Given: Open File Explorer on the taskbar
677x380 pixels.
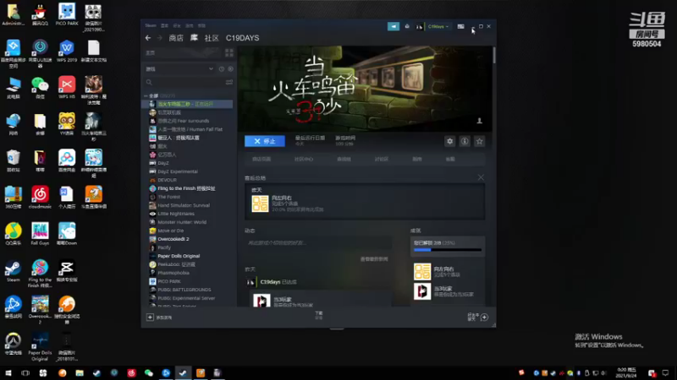Looking at the screenshot, I should tap(80, 373).
